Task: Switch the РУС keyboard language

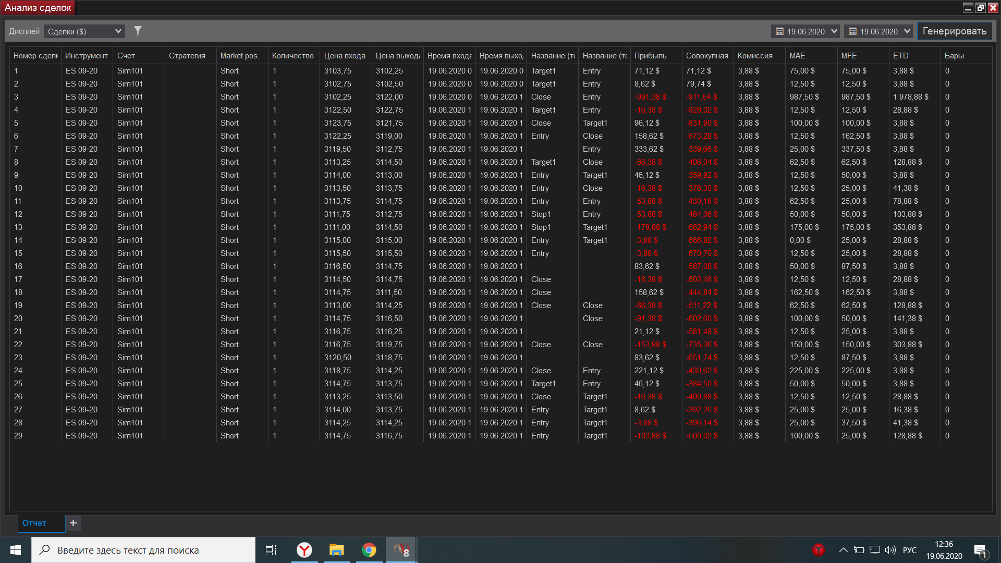Action: [909, 550]
